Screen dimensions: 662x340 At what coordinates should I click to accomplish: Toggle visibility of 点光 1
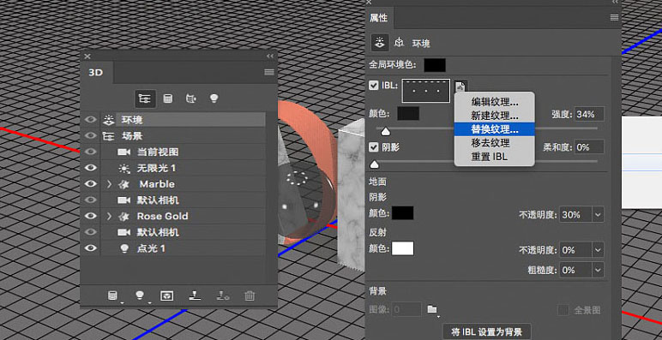point(90,248)
